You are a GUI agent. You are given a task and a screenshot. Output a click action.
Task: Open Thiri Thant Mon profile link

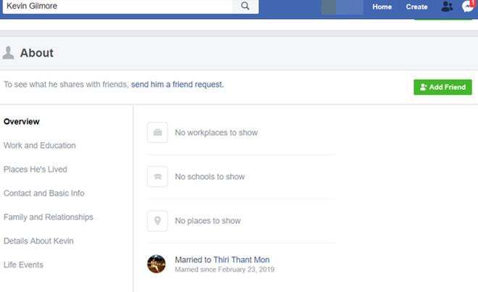241,260
